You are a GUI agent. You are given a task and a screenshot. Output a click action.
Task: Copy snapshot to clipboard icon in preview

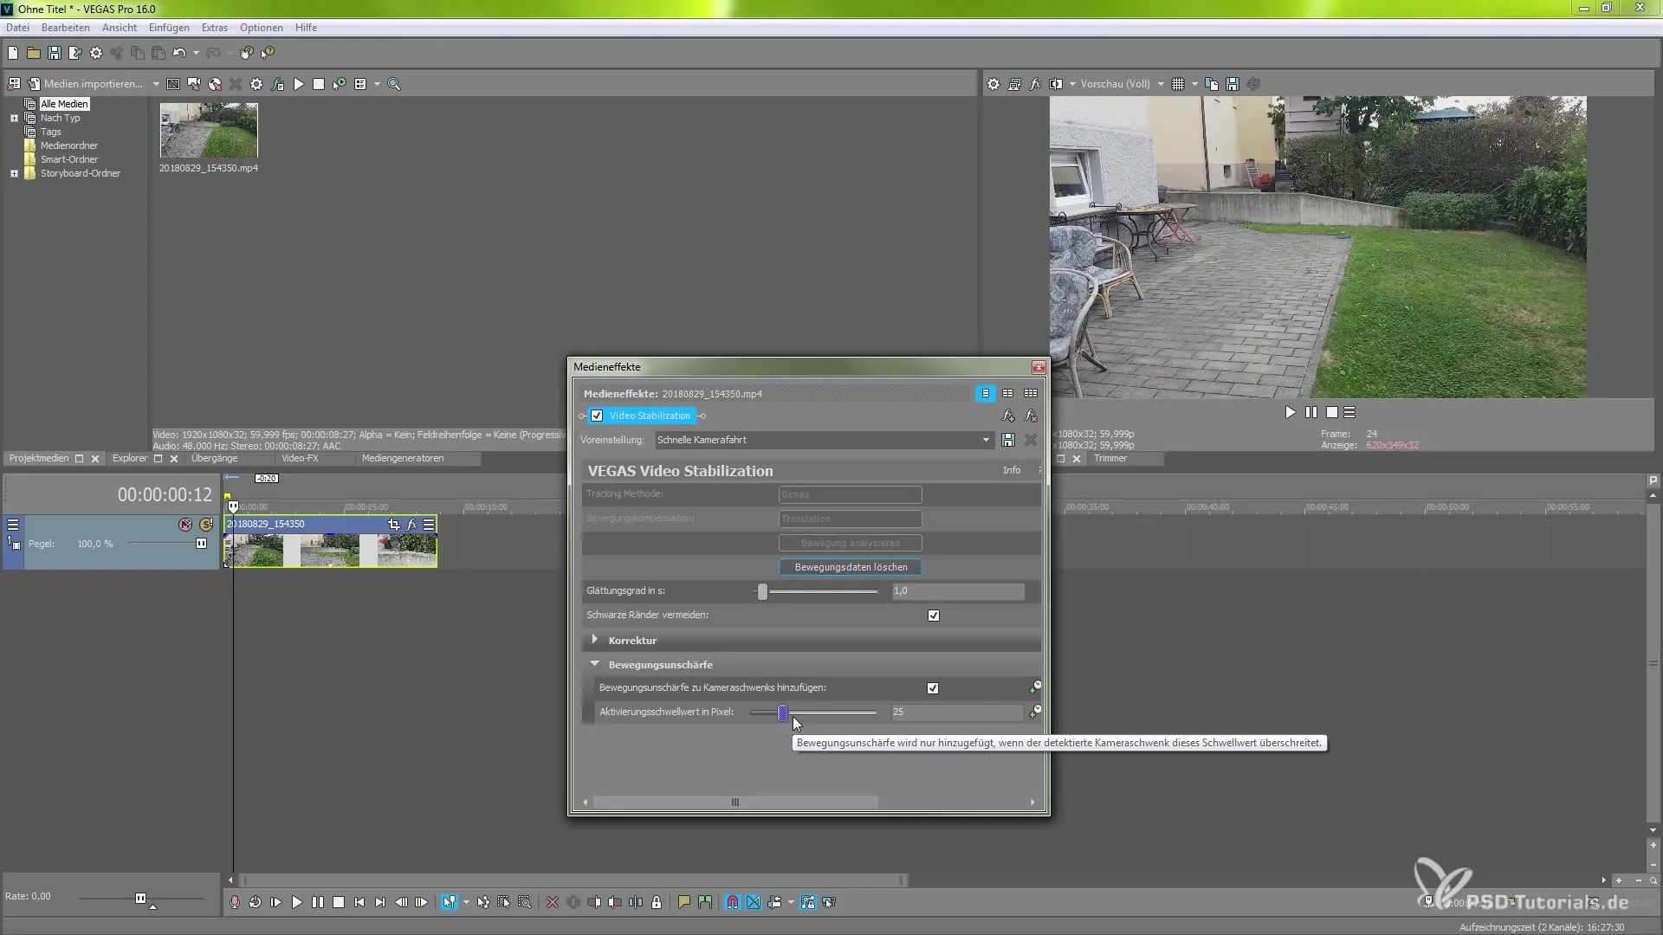coord(1212,84)
